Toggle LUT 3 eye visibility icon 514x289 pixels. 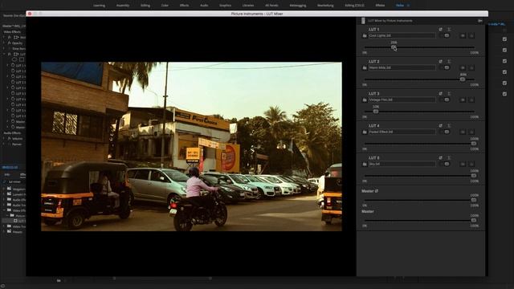pos(463,100)
